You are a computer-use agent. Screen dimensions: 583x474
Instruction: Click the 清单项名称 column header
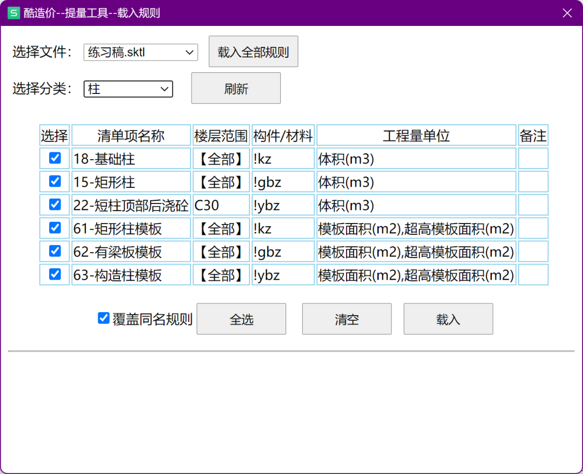pos(131,136)
